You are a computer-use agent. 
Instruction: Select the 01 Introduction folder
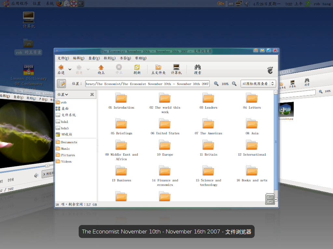pos(121,101)
